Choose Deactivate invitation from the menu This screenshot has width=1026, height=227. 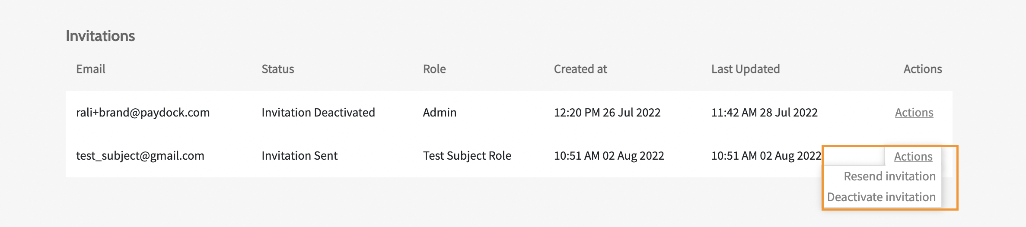coord(881,197)
